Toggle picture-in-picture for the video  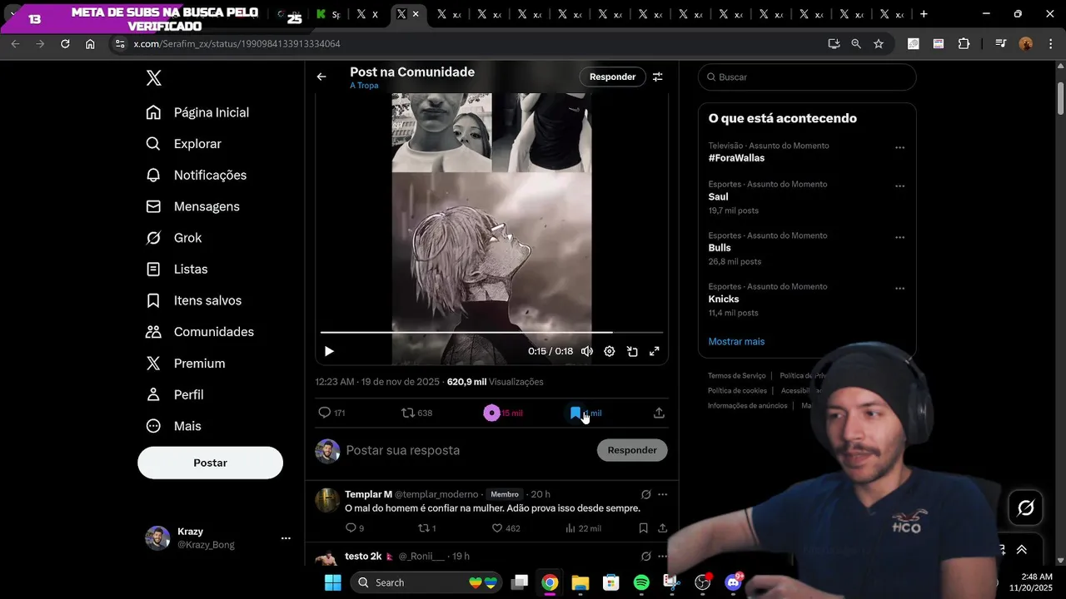pos(632,351)
